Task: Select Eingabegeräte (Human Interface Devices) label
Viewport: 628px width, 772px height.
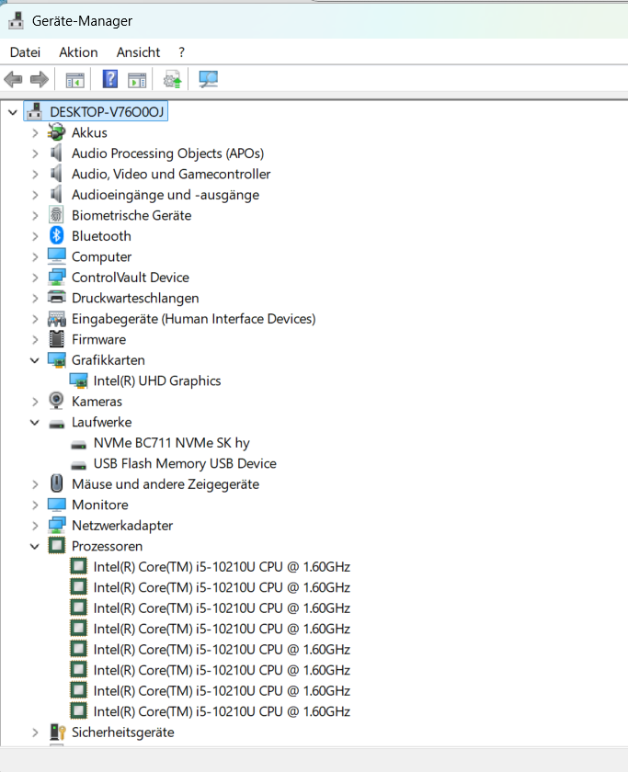Action: 194,319
